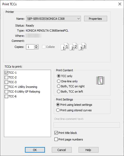Check the TCC-4 Utility Incoming box
This screenshot has height=156, width=124.
click(7, 87)
